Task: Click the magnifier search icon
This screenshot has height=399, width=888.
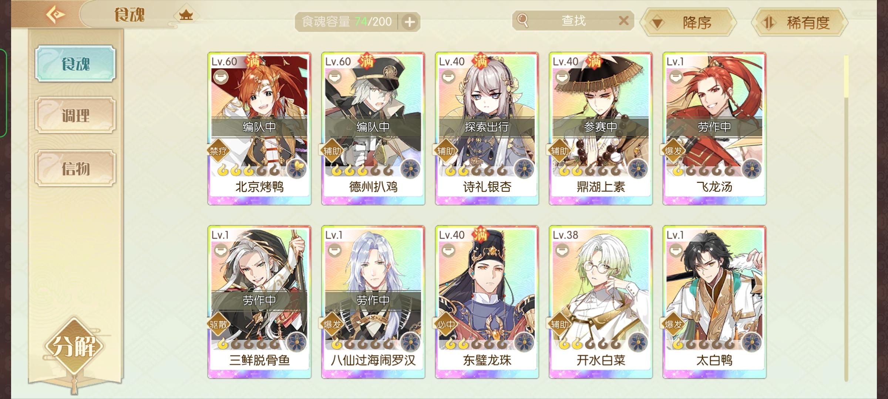Action: [x=522, y=20]
